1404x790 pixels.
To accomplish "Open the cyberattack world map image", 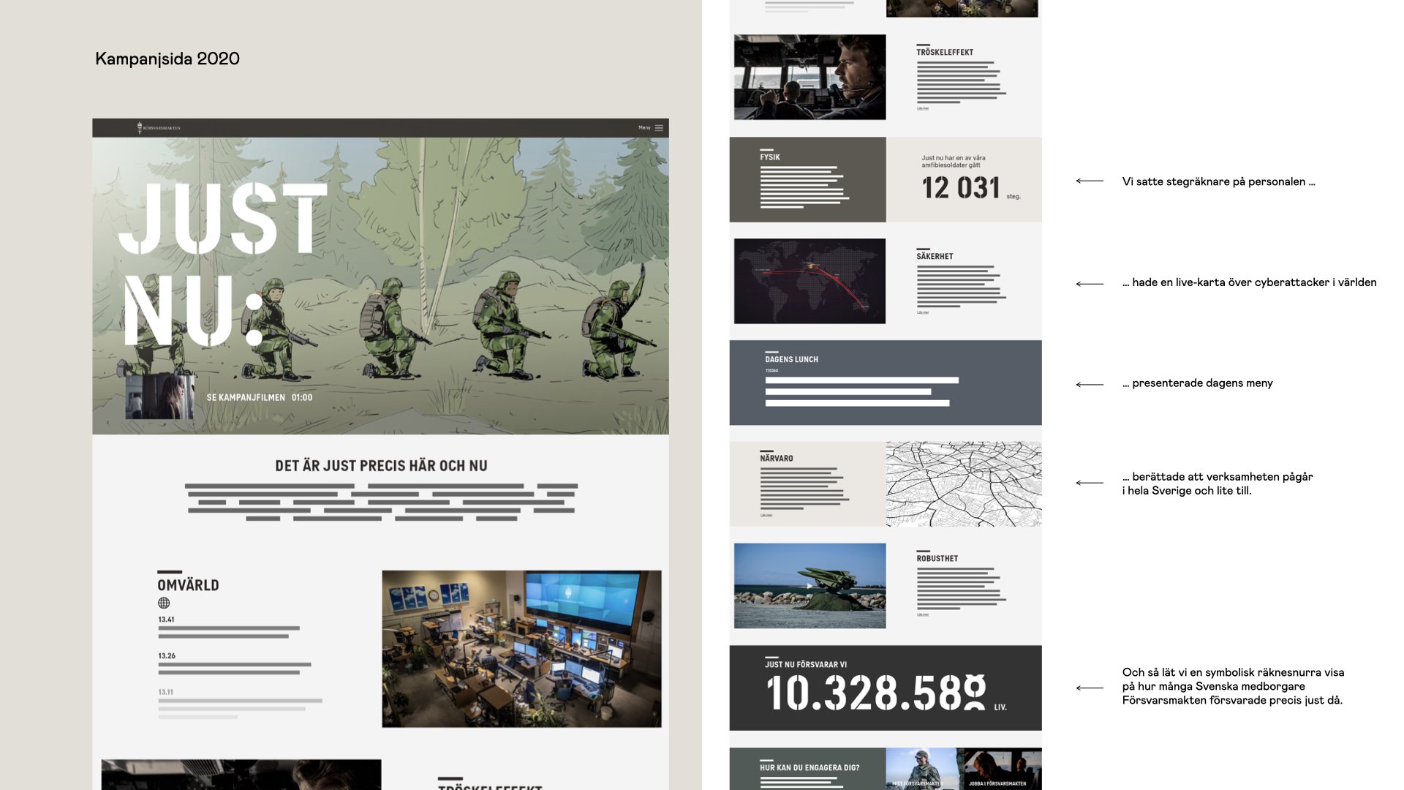I will point(809,281).
